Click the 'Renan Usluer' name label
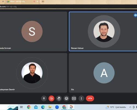 pos(77,48)
